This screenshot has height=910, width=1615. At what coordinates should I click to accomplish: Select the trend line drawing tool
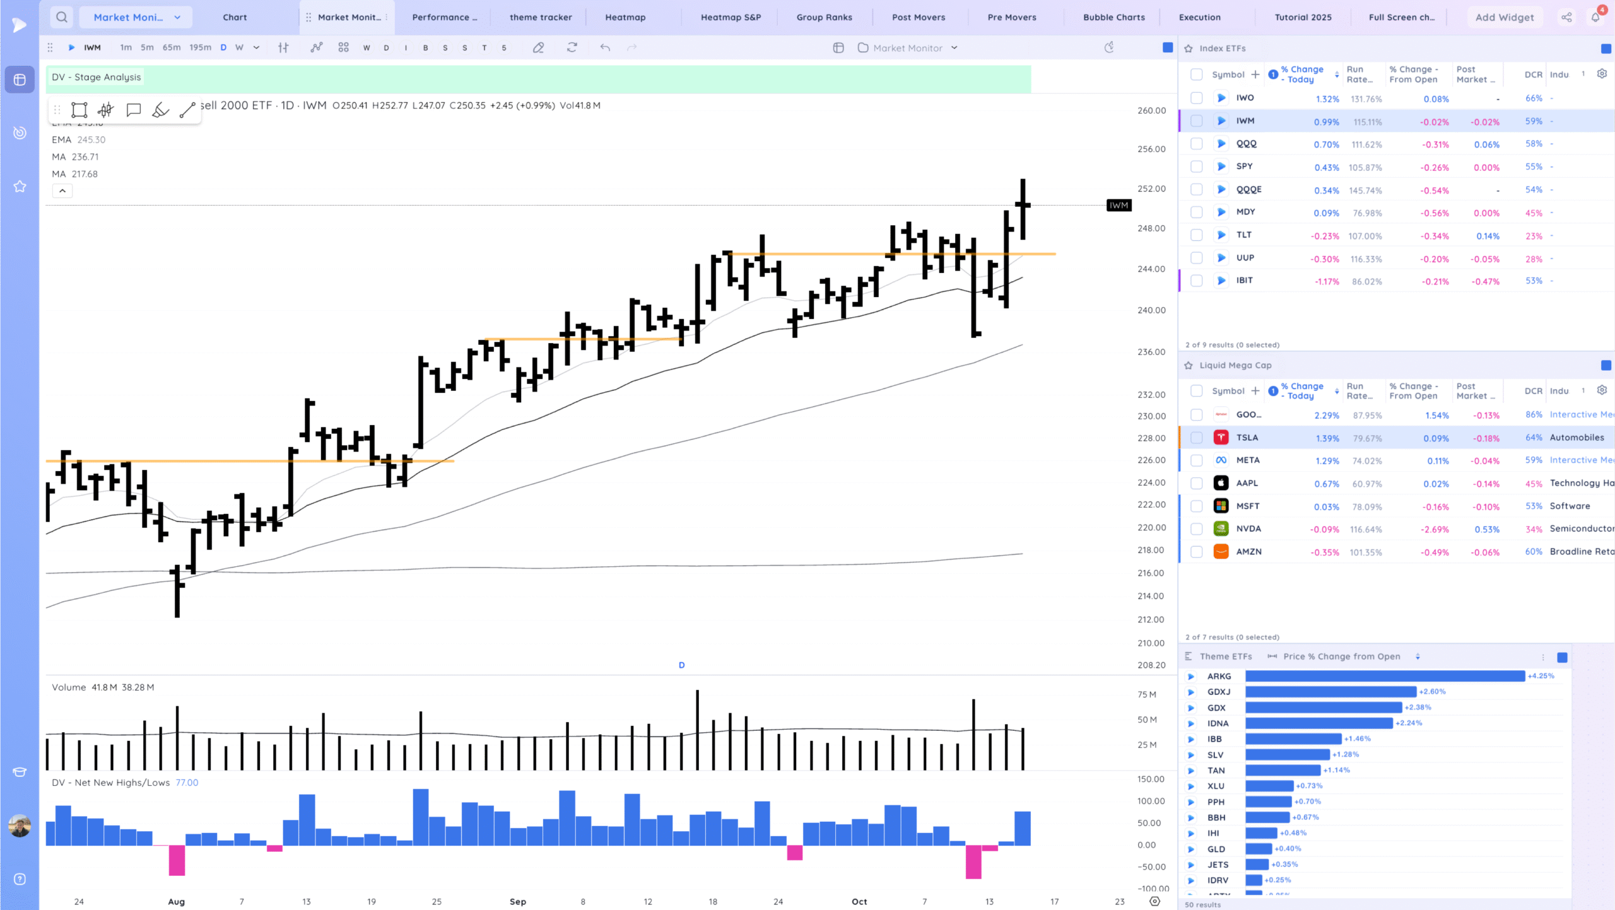point(187,110)
